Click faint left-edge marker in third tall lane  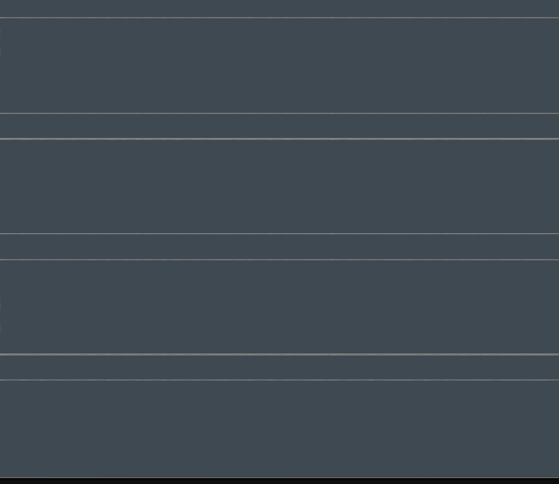[1, 317]
